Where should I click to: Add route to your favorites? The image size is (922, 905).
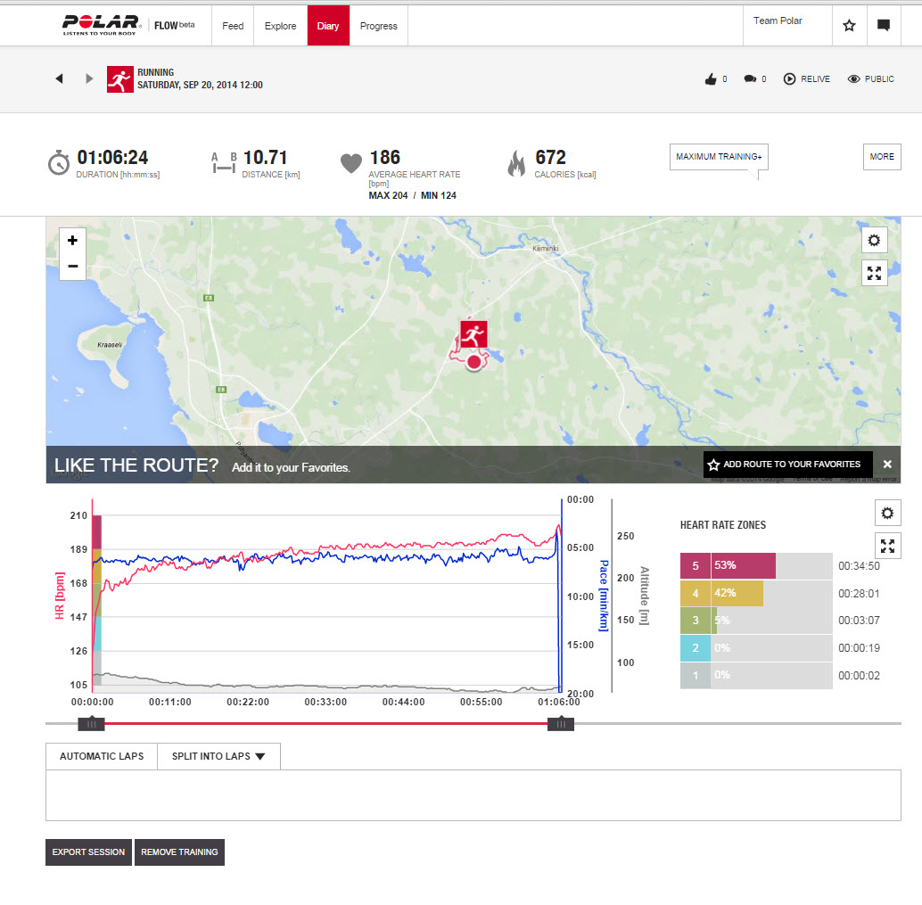pyautogui.click(x=783, y=465)
